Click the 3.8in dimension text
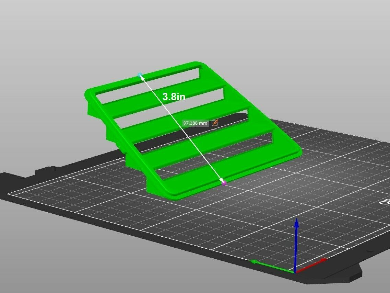The image size is (390, 293). (174, 97)
